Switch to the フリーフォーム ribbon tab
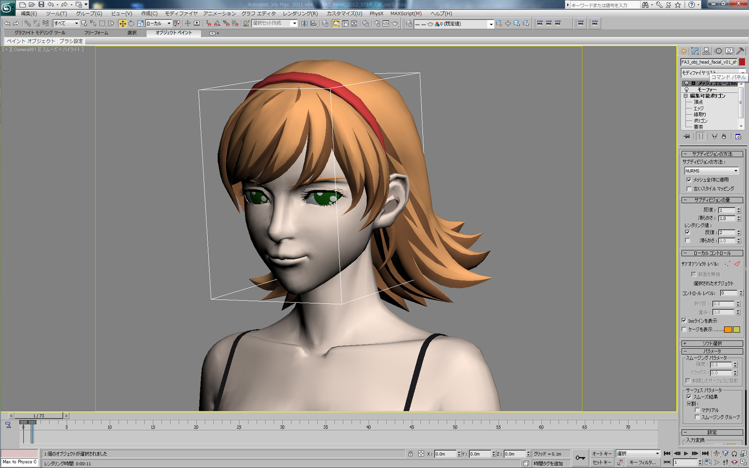 (x=96, y=33)
